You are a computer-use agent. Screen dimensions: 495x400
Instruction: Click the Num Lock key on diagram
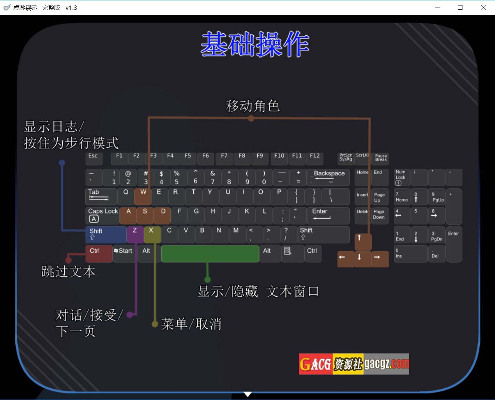tap(402, 177)
